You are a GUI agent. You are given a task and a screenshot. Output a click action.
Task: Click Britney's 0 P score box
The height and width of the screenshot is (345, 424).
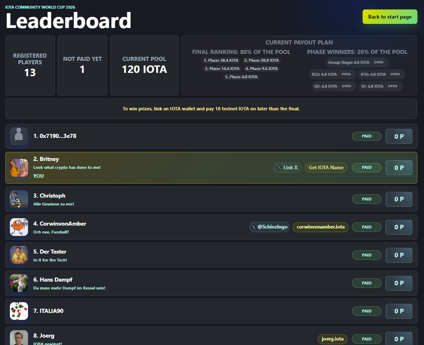point(399,168)
